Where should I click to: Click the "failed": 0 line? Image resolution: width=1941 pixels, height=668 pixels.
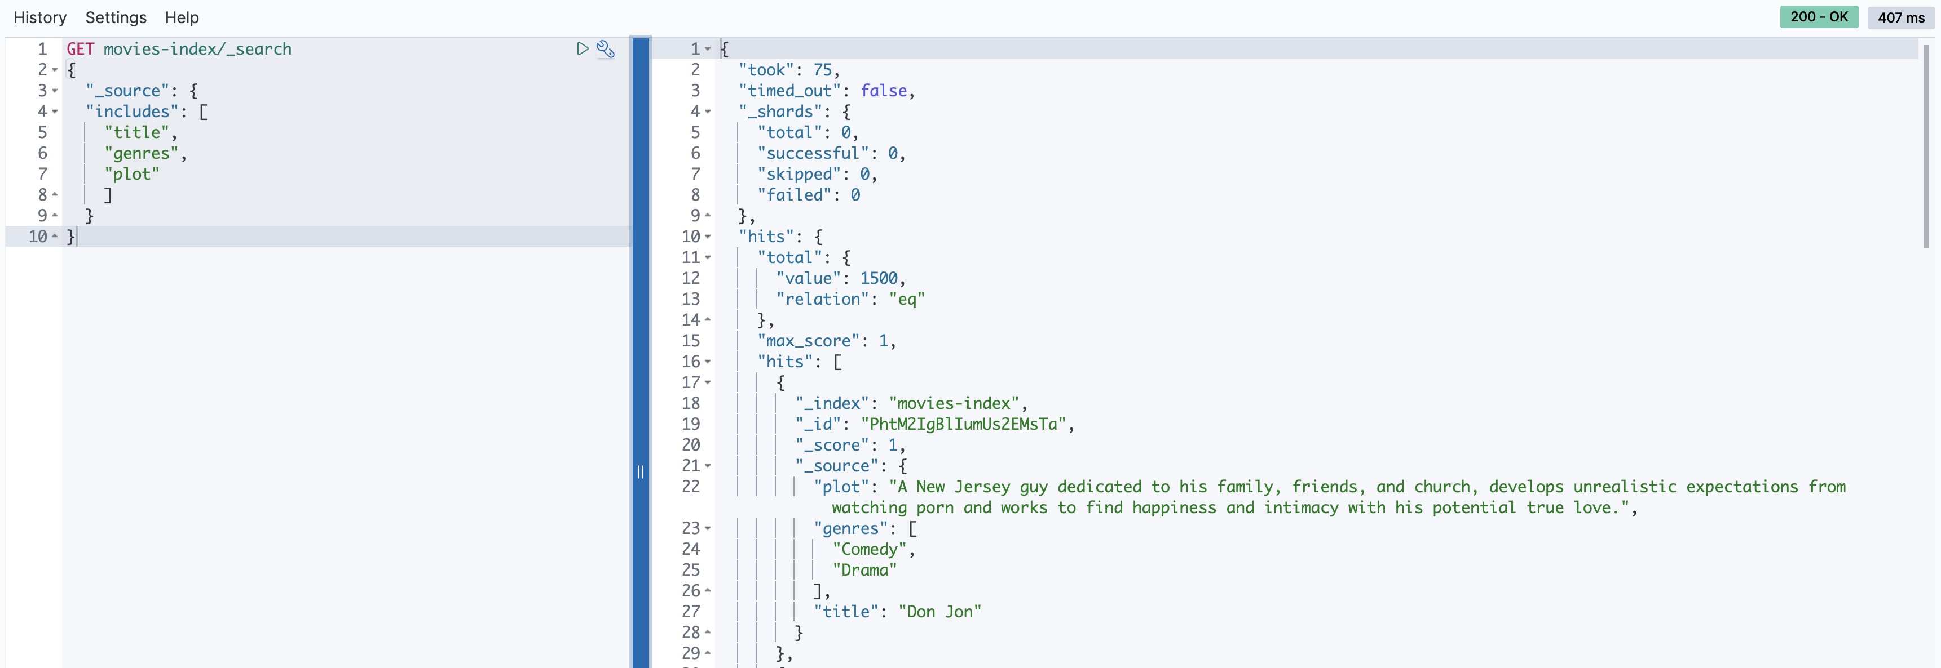tap(809, 195)
